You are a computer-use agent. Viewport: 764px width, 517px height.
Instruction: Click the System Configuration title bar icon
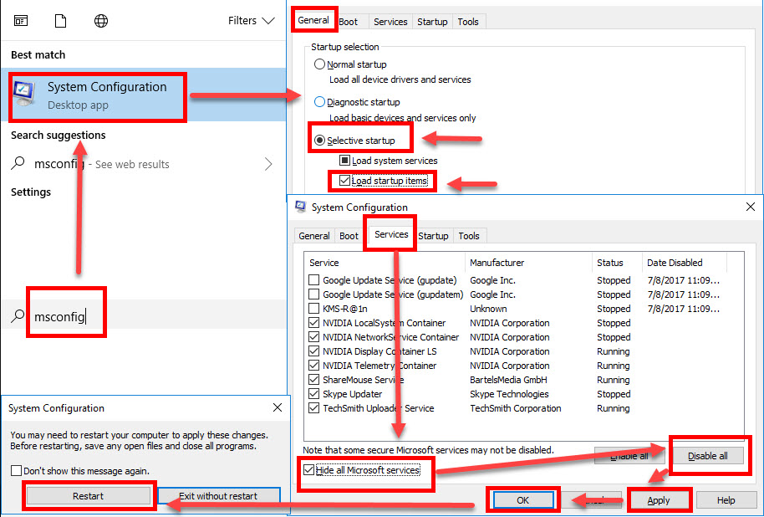299,207
